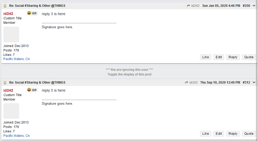Expand post options chevron for post #250
This screenshot has height=141, width=258.
point(254,6)
